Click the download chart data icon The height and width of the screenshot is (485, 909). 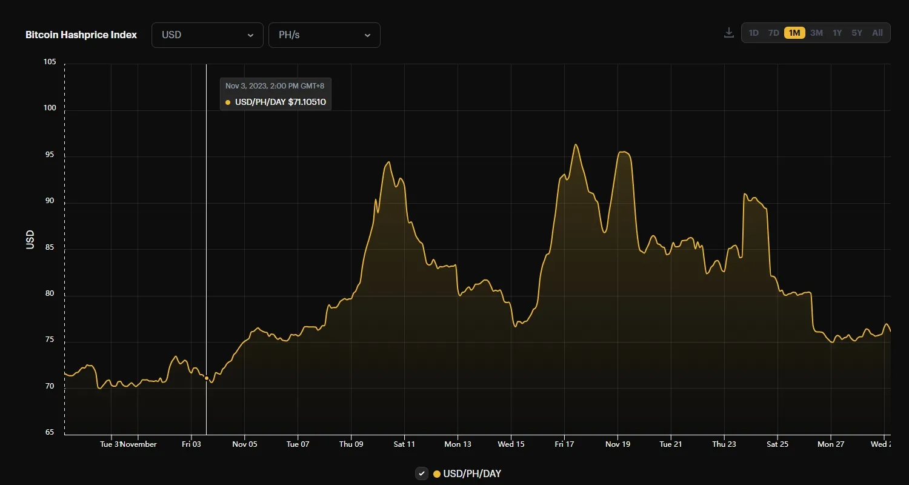[x=728, y=33]
